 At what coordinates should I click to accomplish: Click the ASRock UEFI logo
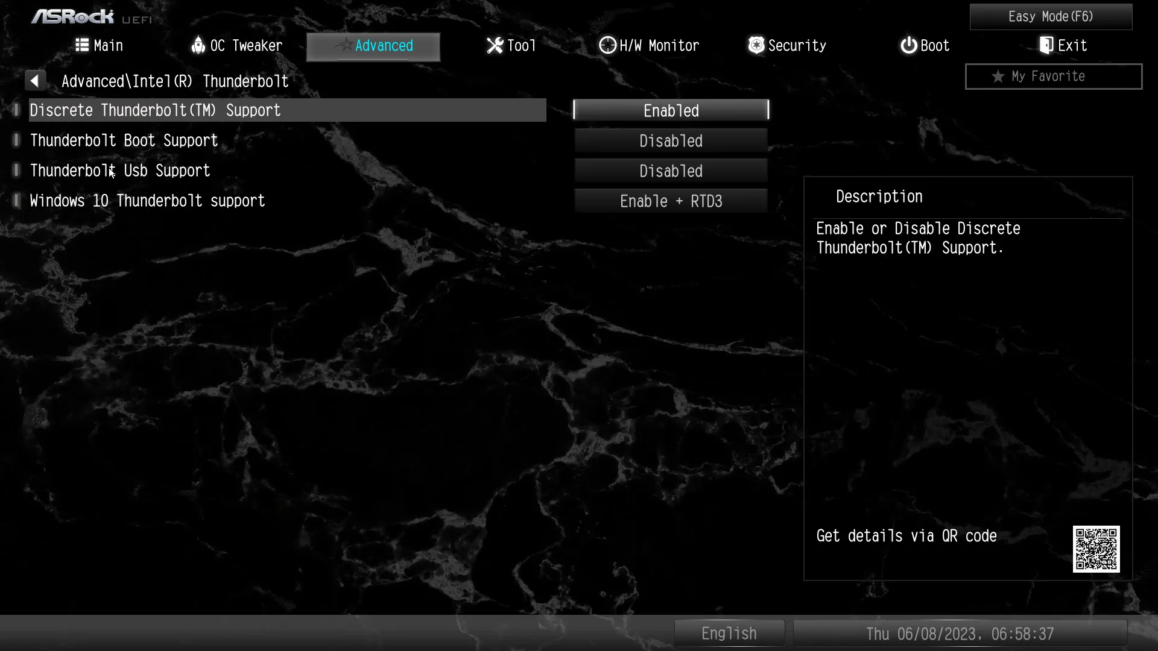pos(92,17)
